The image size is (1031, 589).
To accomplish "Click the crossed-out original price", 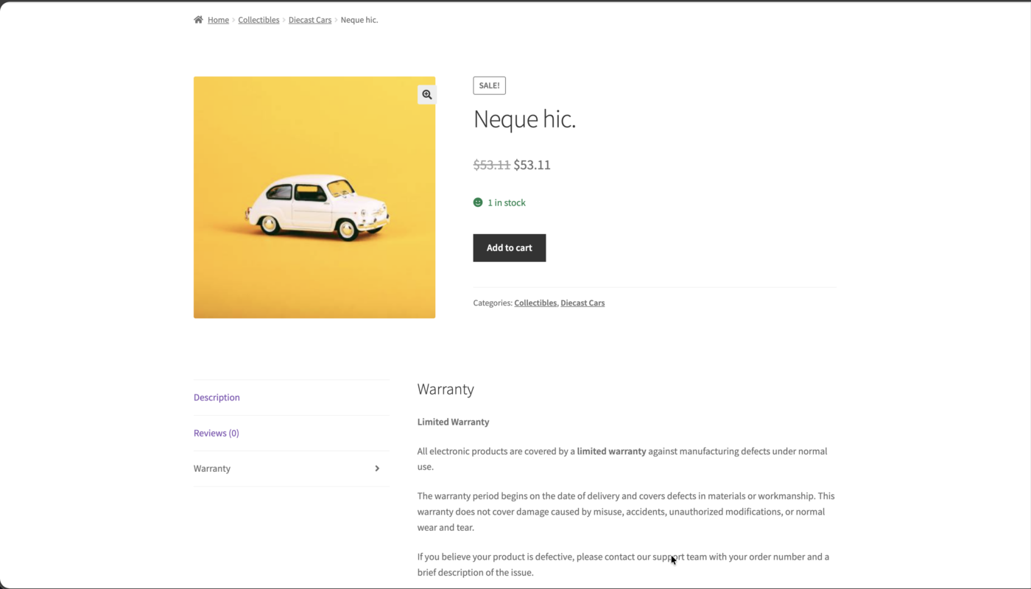I will click(x=491, y=164).
